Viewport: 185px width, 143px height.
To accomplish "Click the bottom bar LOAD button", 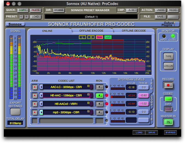I will [139, 133].
